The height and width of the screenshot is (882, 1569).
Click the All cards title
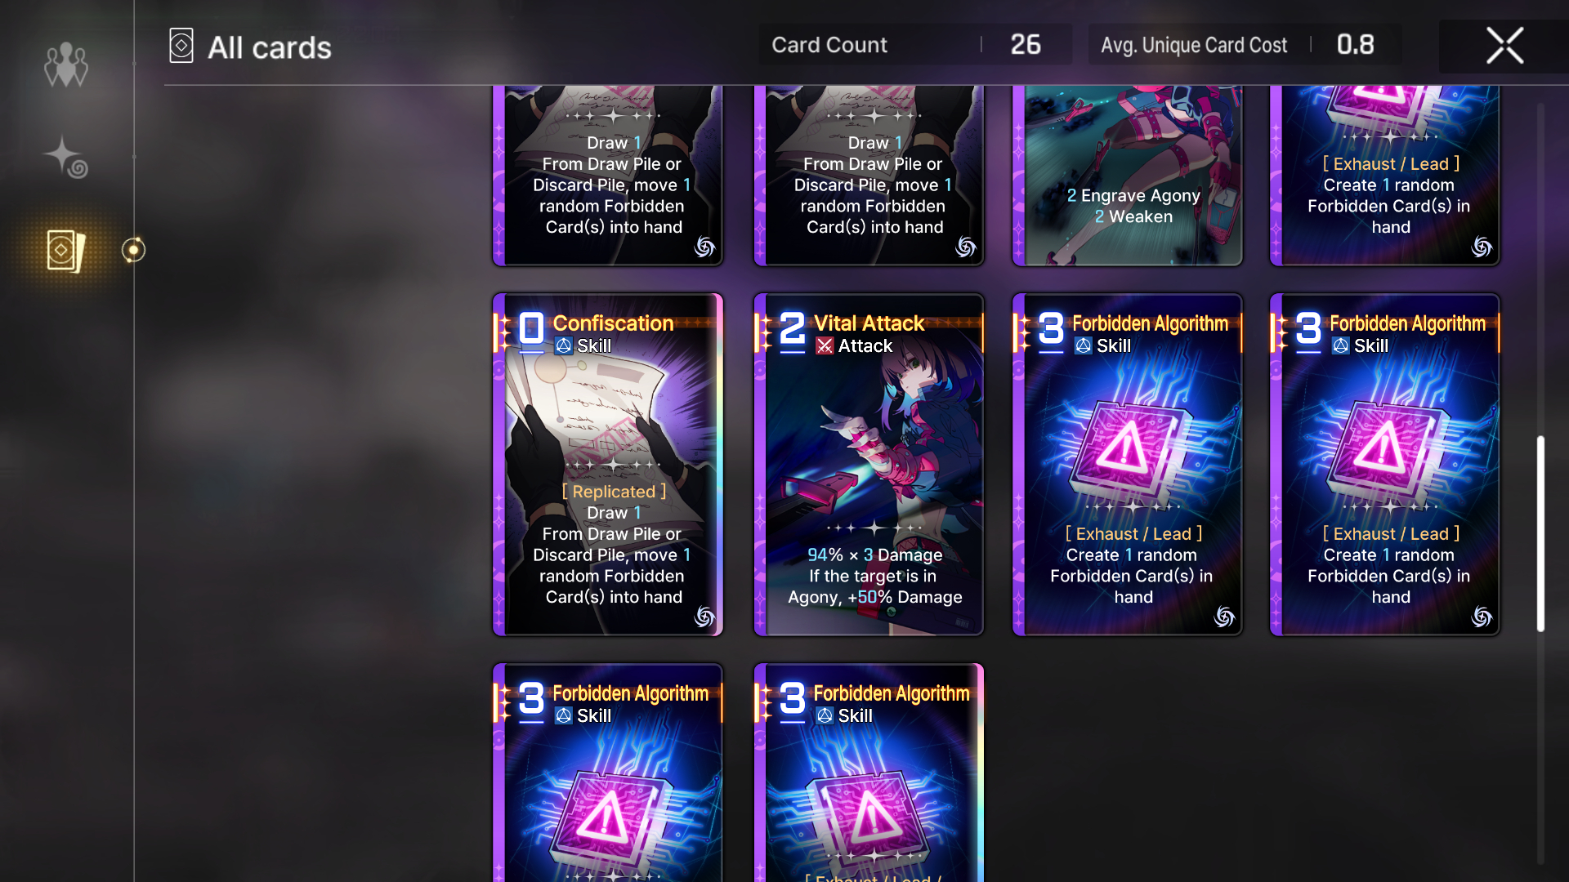[x=270, y=47]
